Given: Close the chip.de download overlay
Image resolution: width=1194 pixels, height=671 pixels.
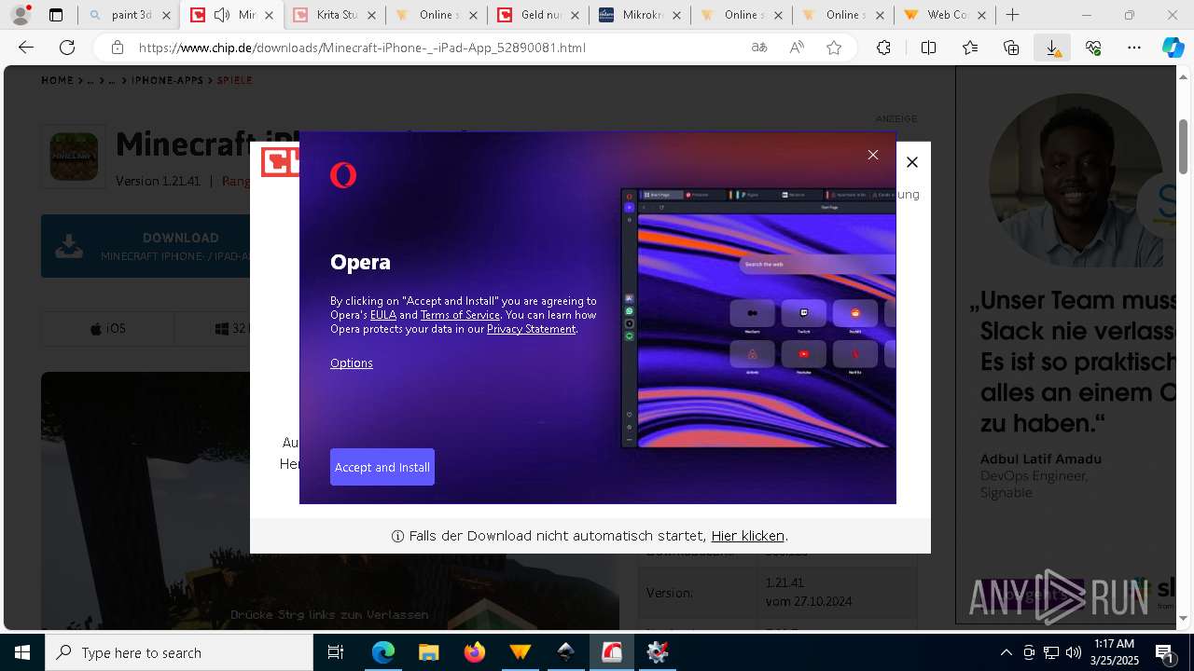Looking at the screenshot, I should point(912,162).
